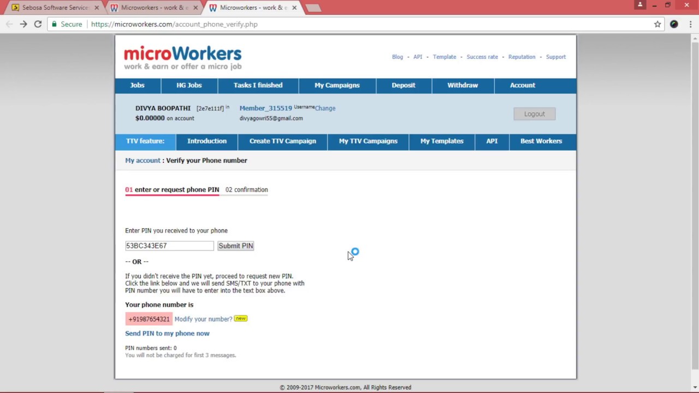The height and width of the screenshot is (393, 699).
Task: Open the Withdraw page
Action: click(x=463, y=85)
